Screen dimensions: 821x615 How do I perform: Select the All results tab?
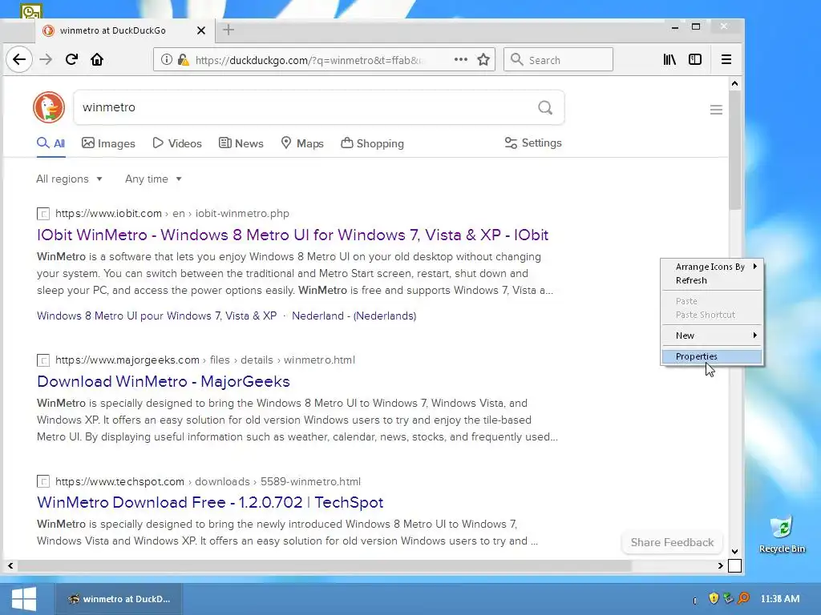point(51,143)
